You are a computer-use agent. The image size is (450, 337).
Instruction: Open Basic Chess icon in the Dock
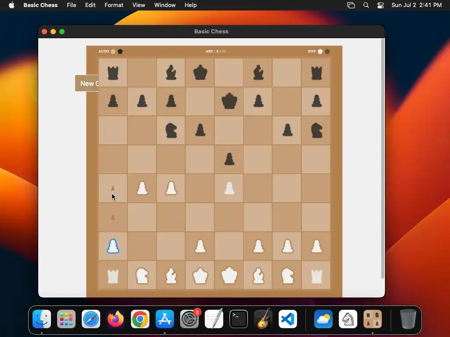(x=373, y=319)
